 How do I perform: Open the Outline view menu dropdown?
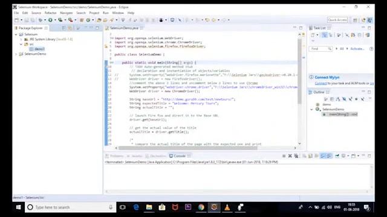[369, 99]
